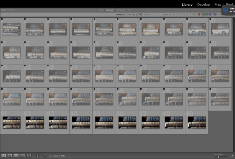Switch to the Develop module

pyautogui.click(x=203, y=5)
